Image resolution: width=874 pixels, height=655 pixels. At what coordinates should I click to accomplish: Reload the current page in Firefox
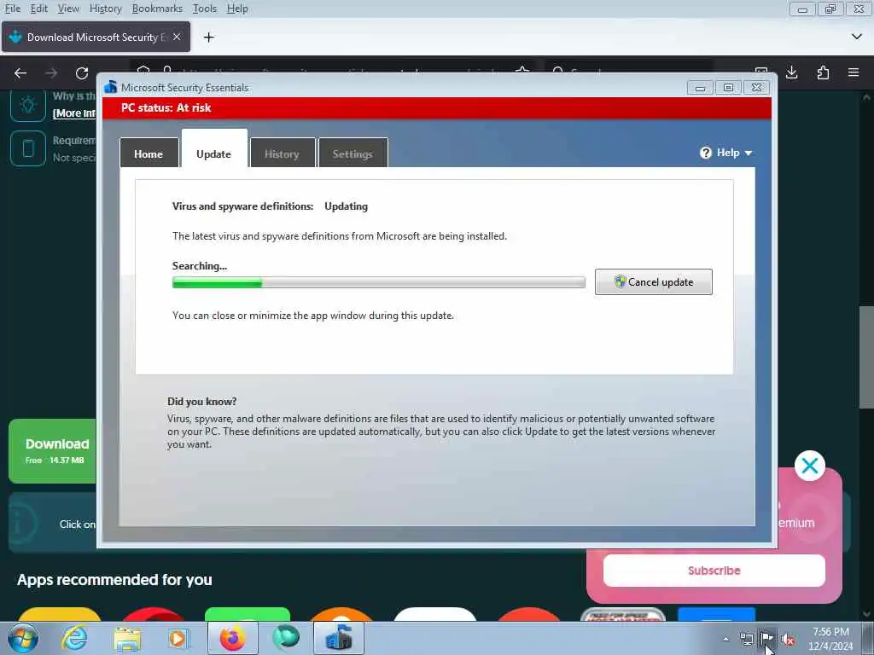[82, 73]
